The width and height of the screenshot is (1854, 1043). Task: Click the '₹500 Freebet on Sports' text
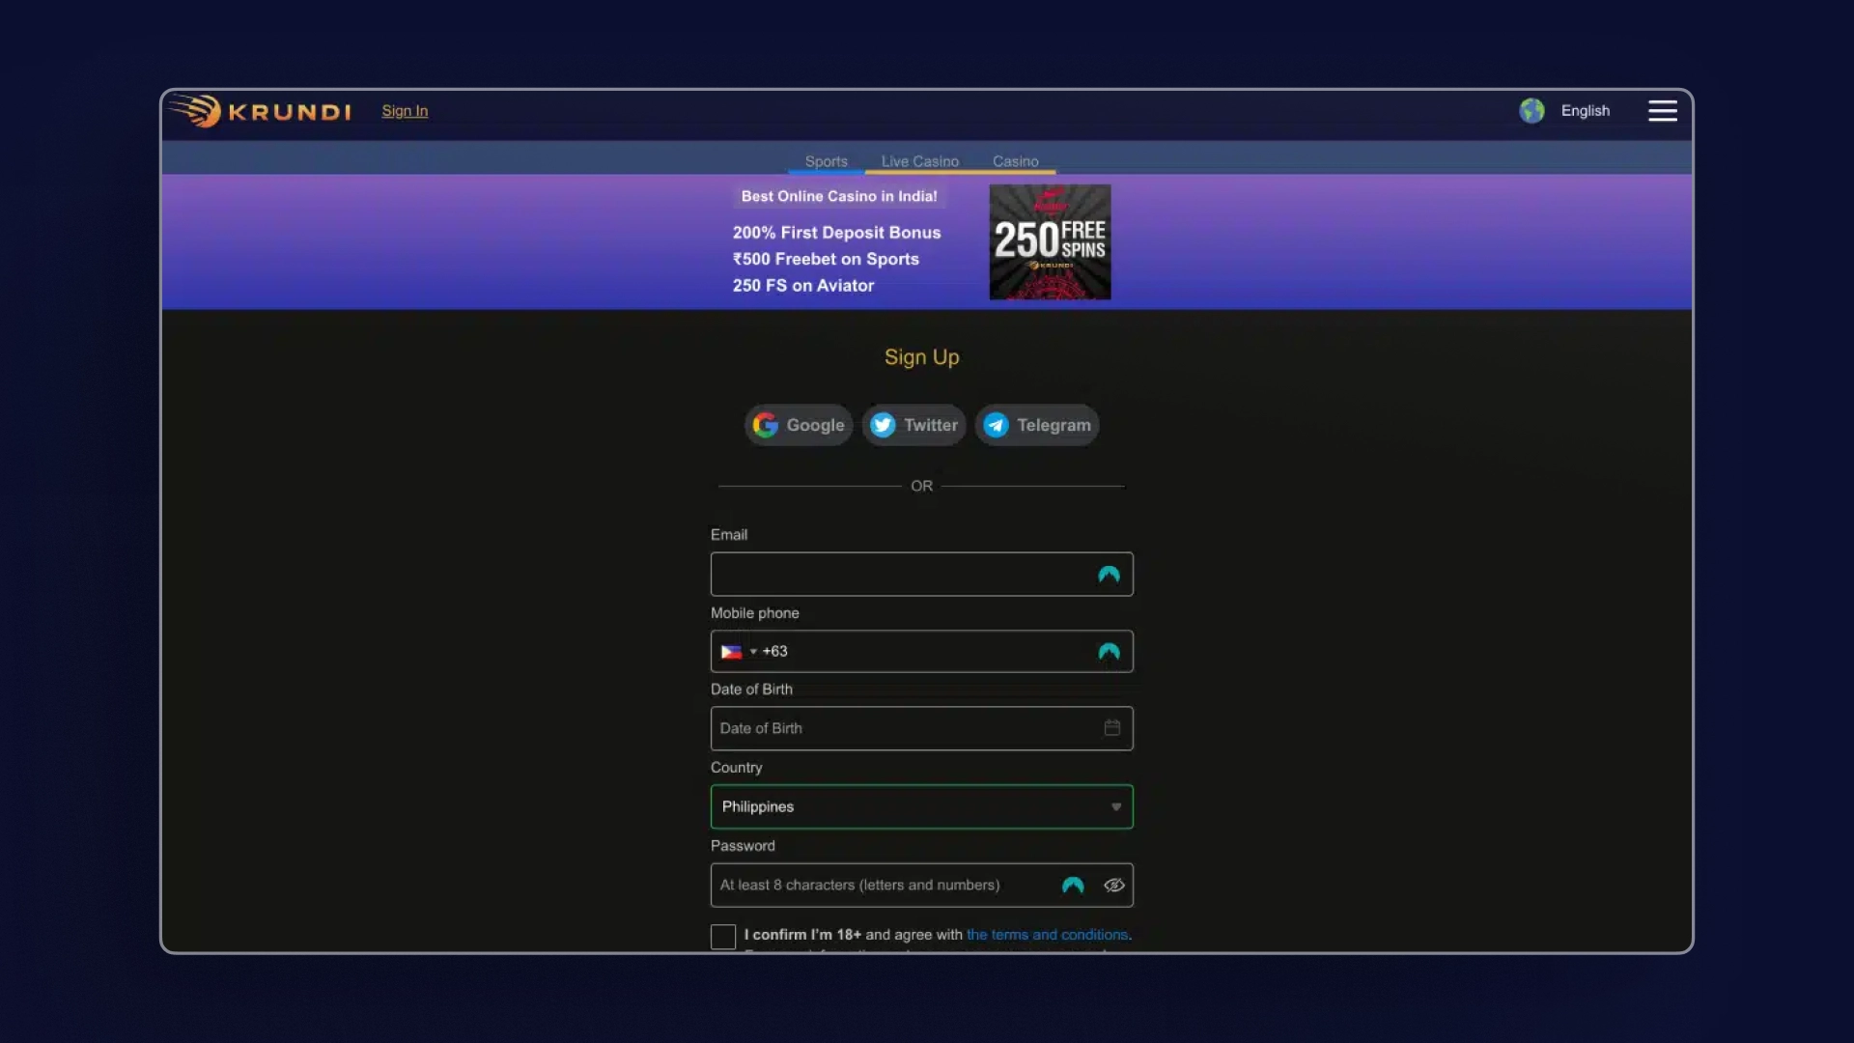(x=826, y=259)
